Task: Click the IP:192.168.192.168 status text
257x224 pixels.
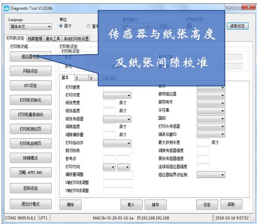Action: (x=153, y=218)
